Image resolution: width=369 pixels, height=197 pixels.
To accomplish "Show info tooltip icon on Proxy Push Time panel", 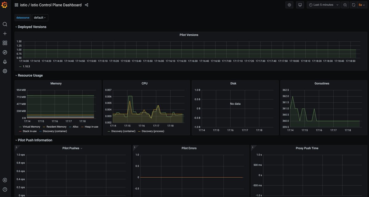I will click(252, 147).
